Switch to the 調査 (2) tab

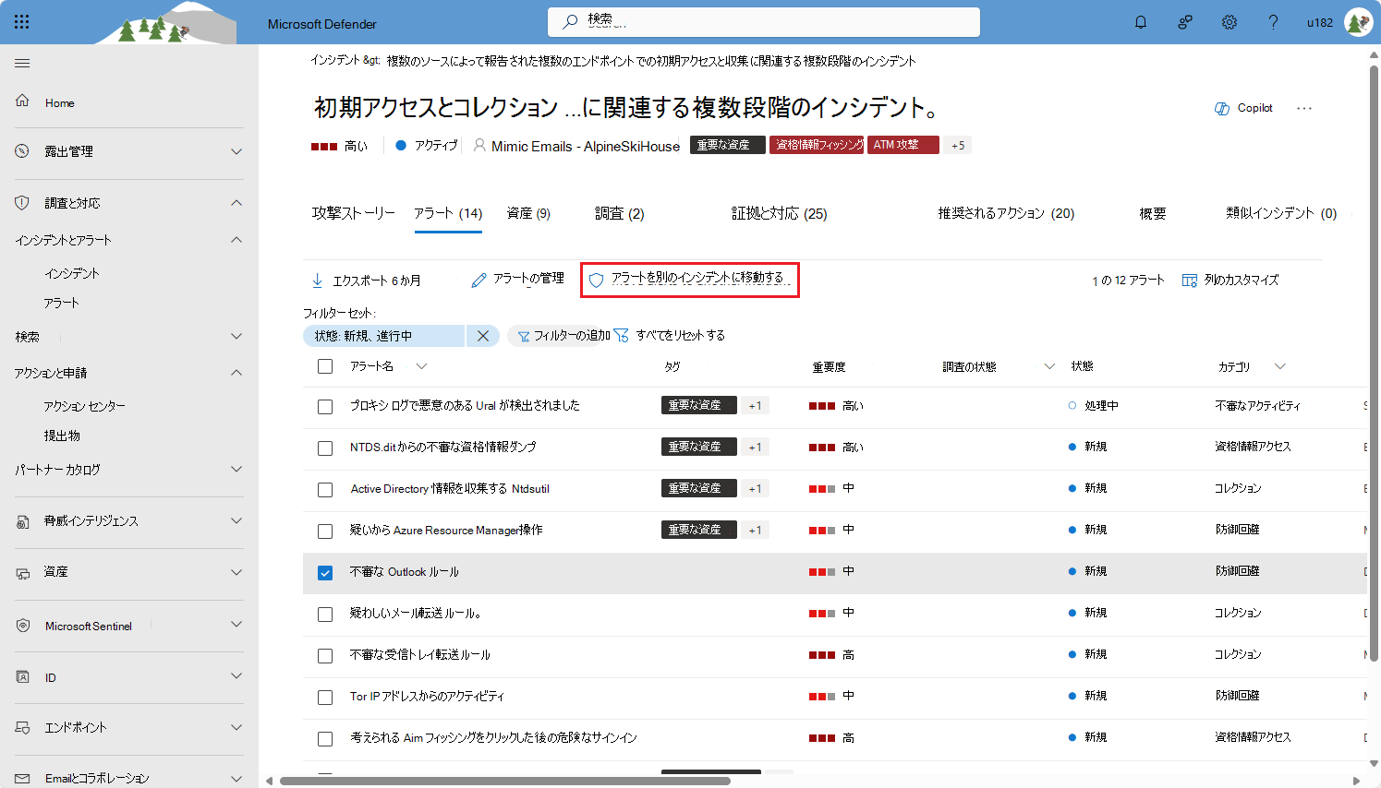(x=620, y=213)
